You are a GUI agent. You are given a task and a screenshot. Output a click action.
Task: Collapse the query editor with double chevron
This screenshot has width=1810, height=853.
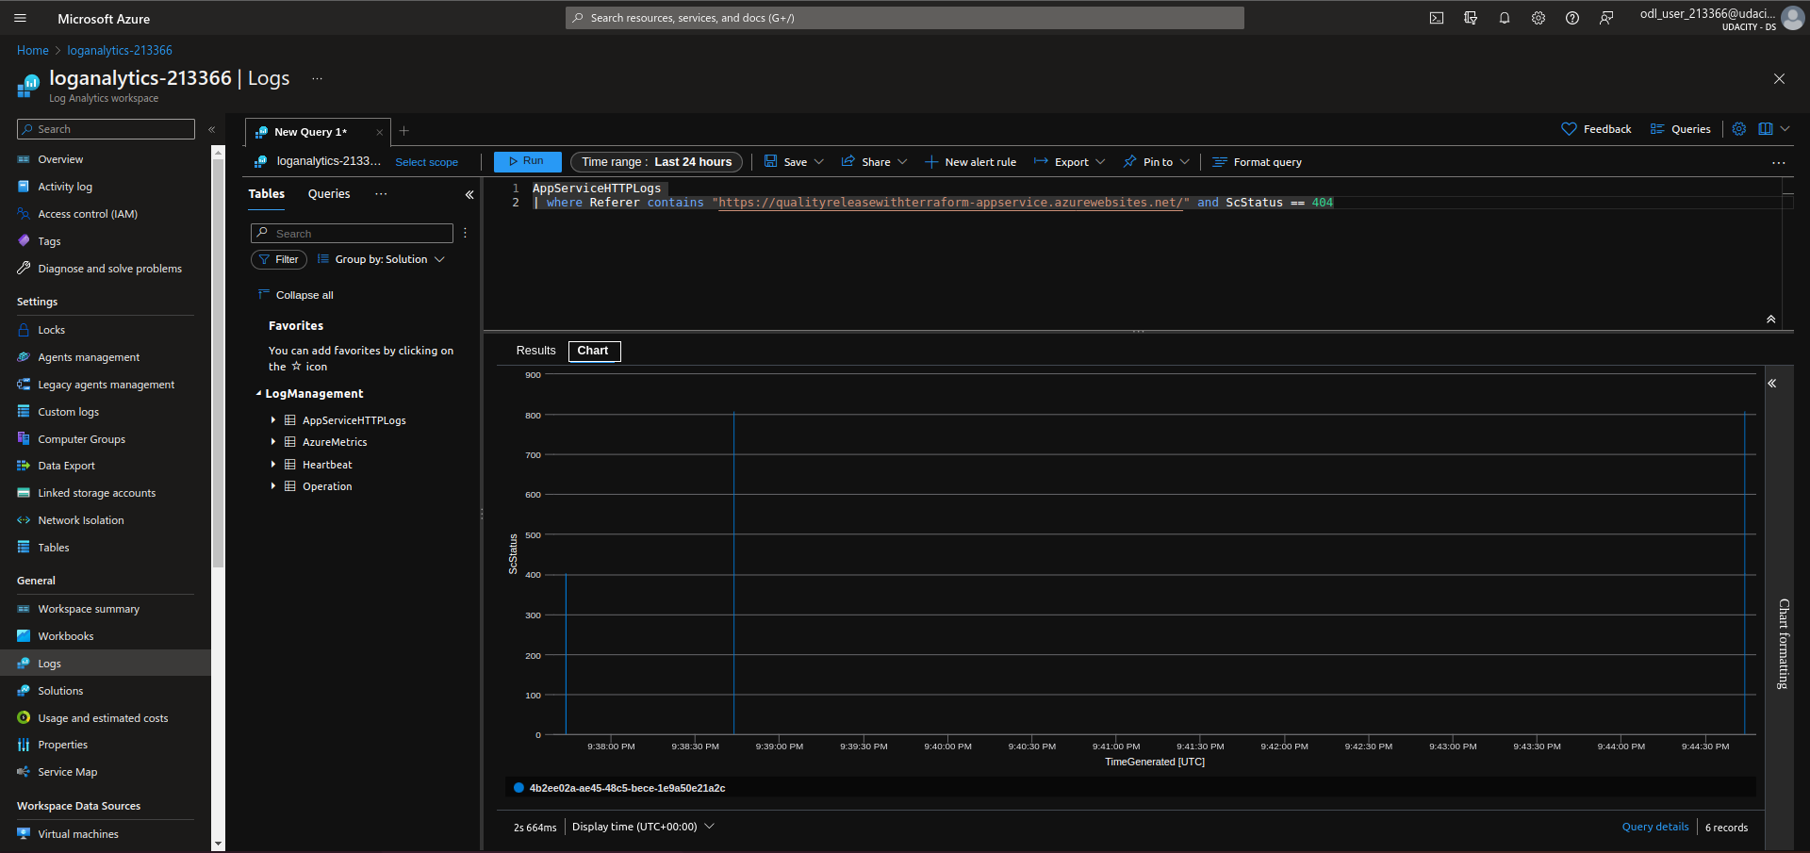[1771, 320]
